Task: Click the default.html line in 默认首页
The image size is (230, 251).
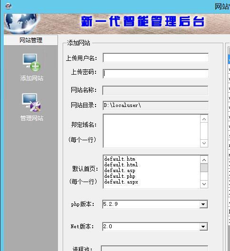Action: [x=121, y=164]
